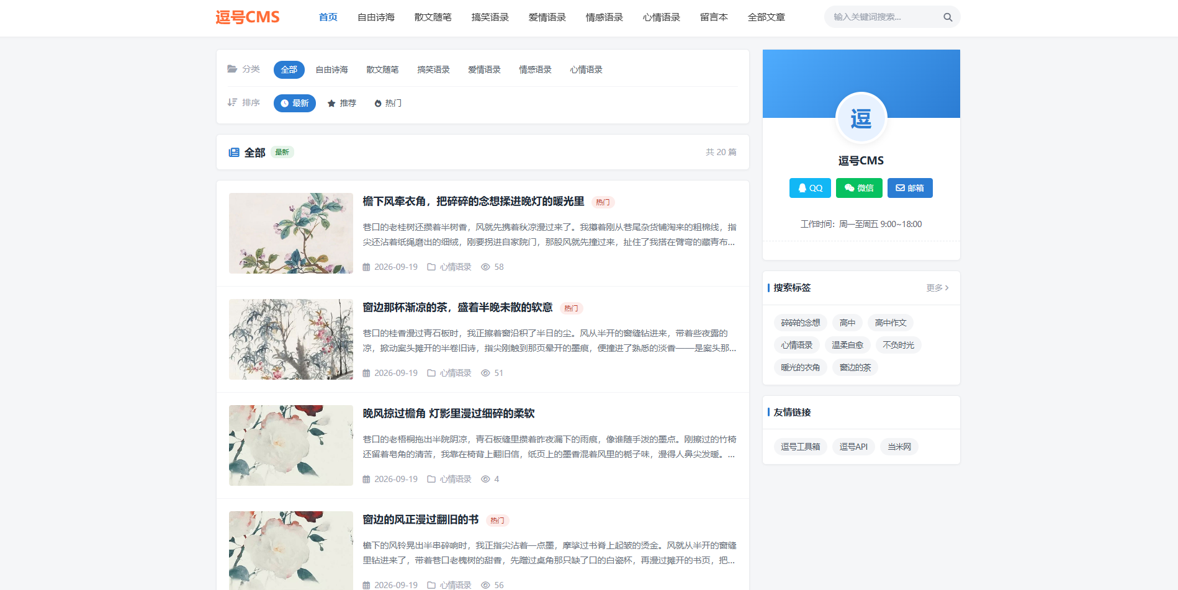
Task: Click the 高中作文 tag
Action: tap(891, 323)
